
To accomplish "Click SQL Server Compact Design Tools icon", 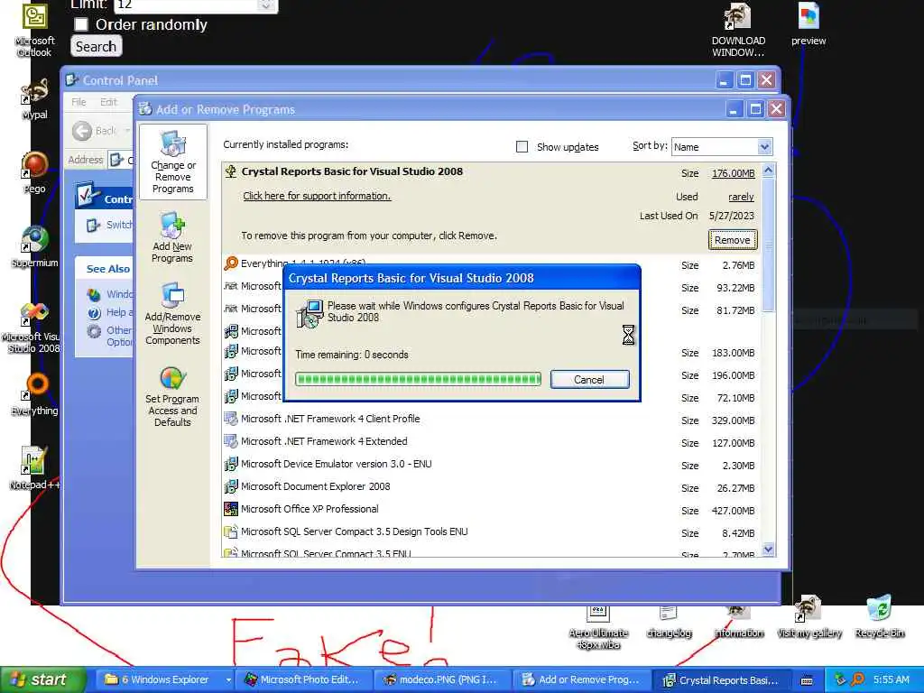I will pyautogui.click(x=231, y=531).
